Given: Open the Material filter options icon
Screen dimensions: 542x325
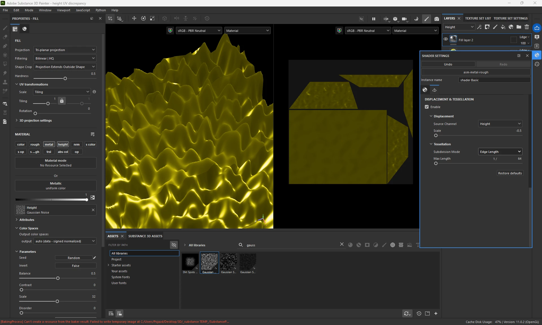Looking at the screenshot, I should click(x=93, y=134).
